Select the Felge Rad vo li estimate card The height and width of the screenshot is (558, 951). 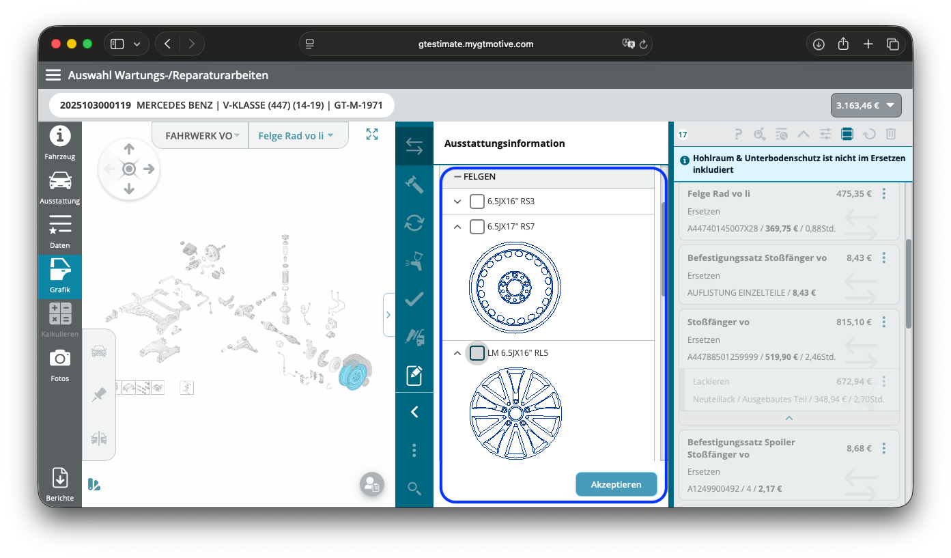[x=789, y=212]
